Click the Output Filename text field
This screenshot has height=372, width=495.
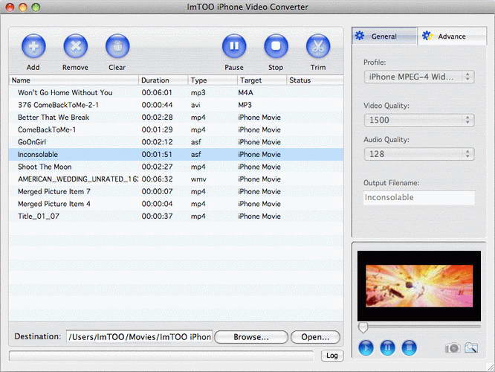tap(419, 198)
